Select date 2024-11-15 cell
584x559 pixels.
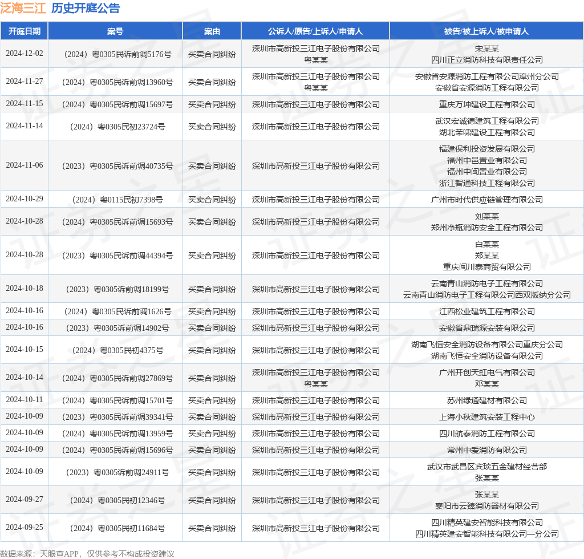(25, 104)
